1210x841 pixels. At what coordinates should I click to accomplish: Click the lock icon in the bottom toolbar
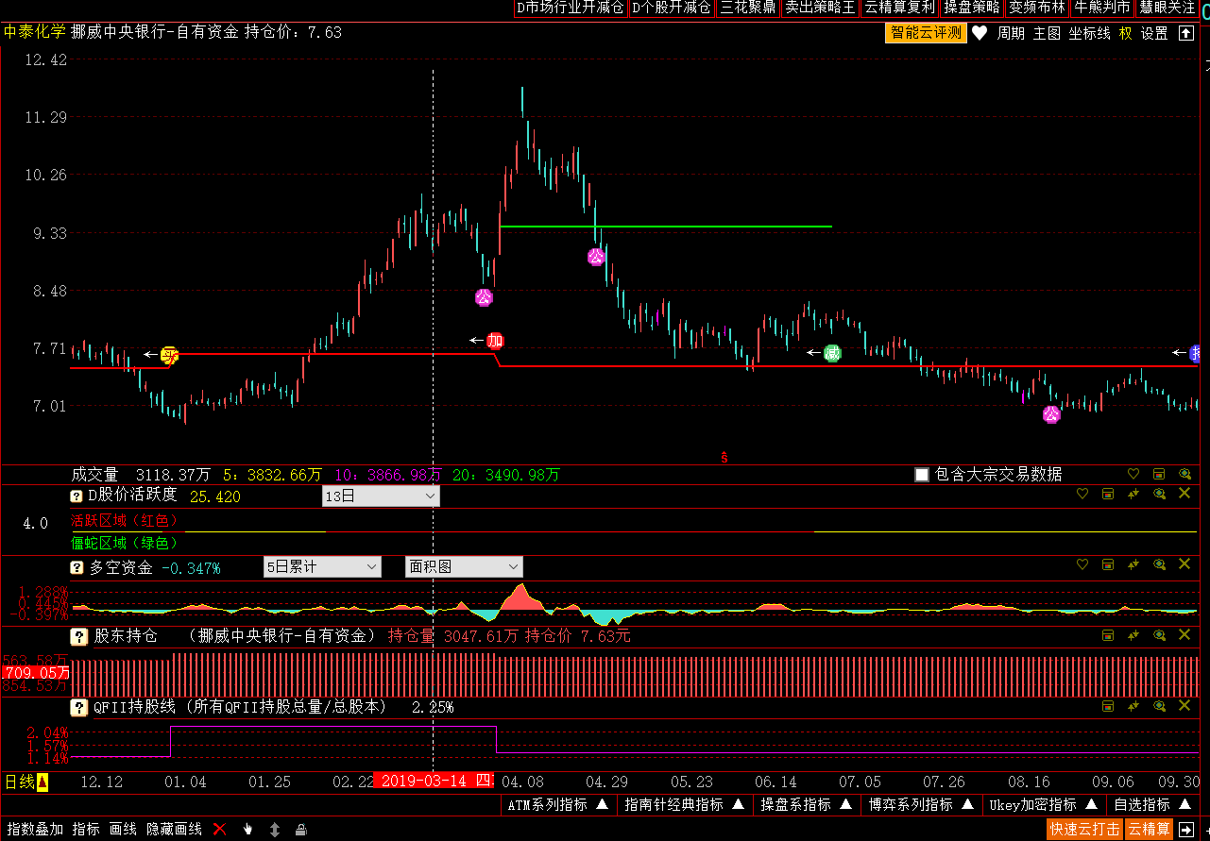pos(300,829)
